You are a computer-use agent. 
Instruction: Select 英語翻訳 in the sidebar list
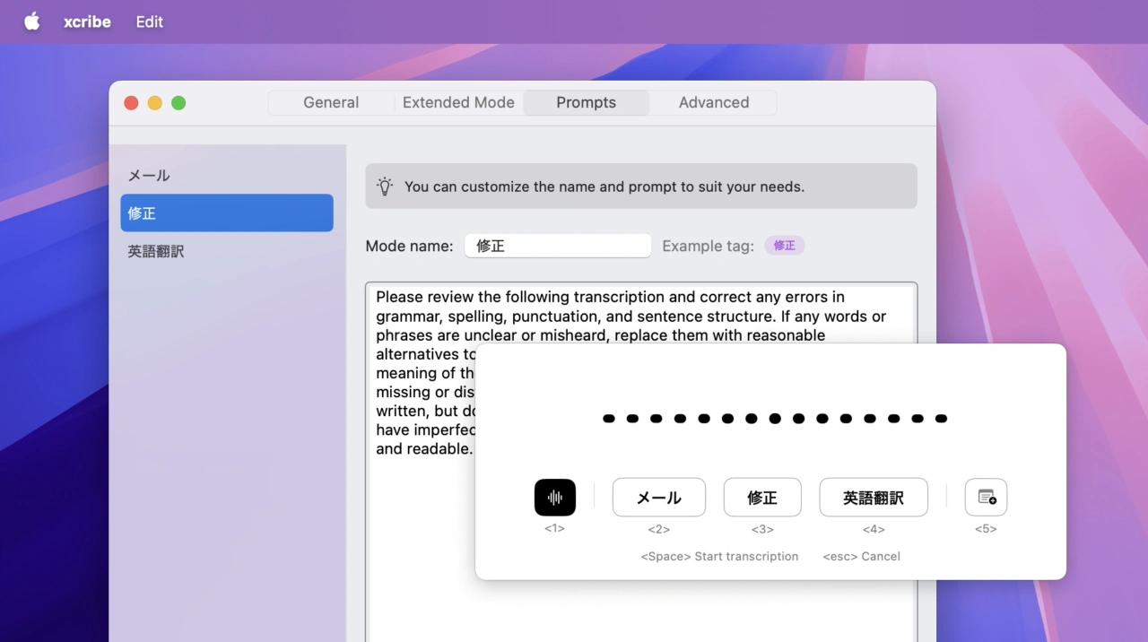[156, 252]
